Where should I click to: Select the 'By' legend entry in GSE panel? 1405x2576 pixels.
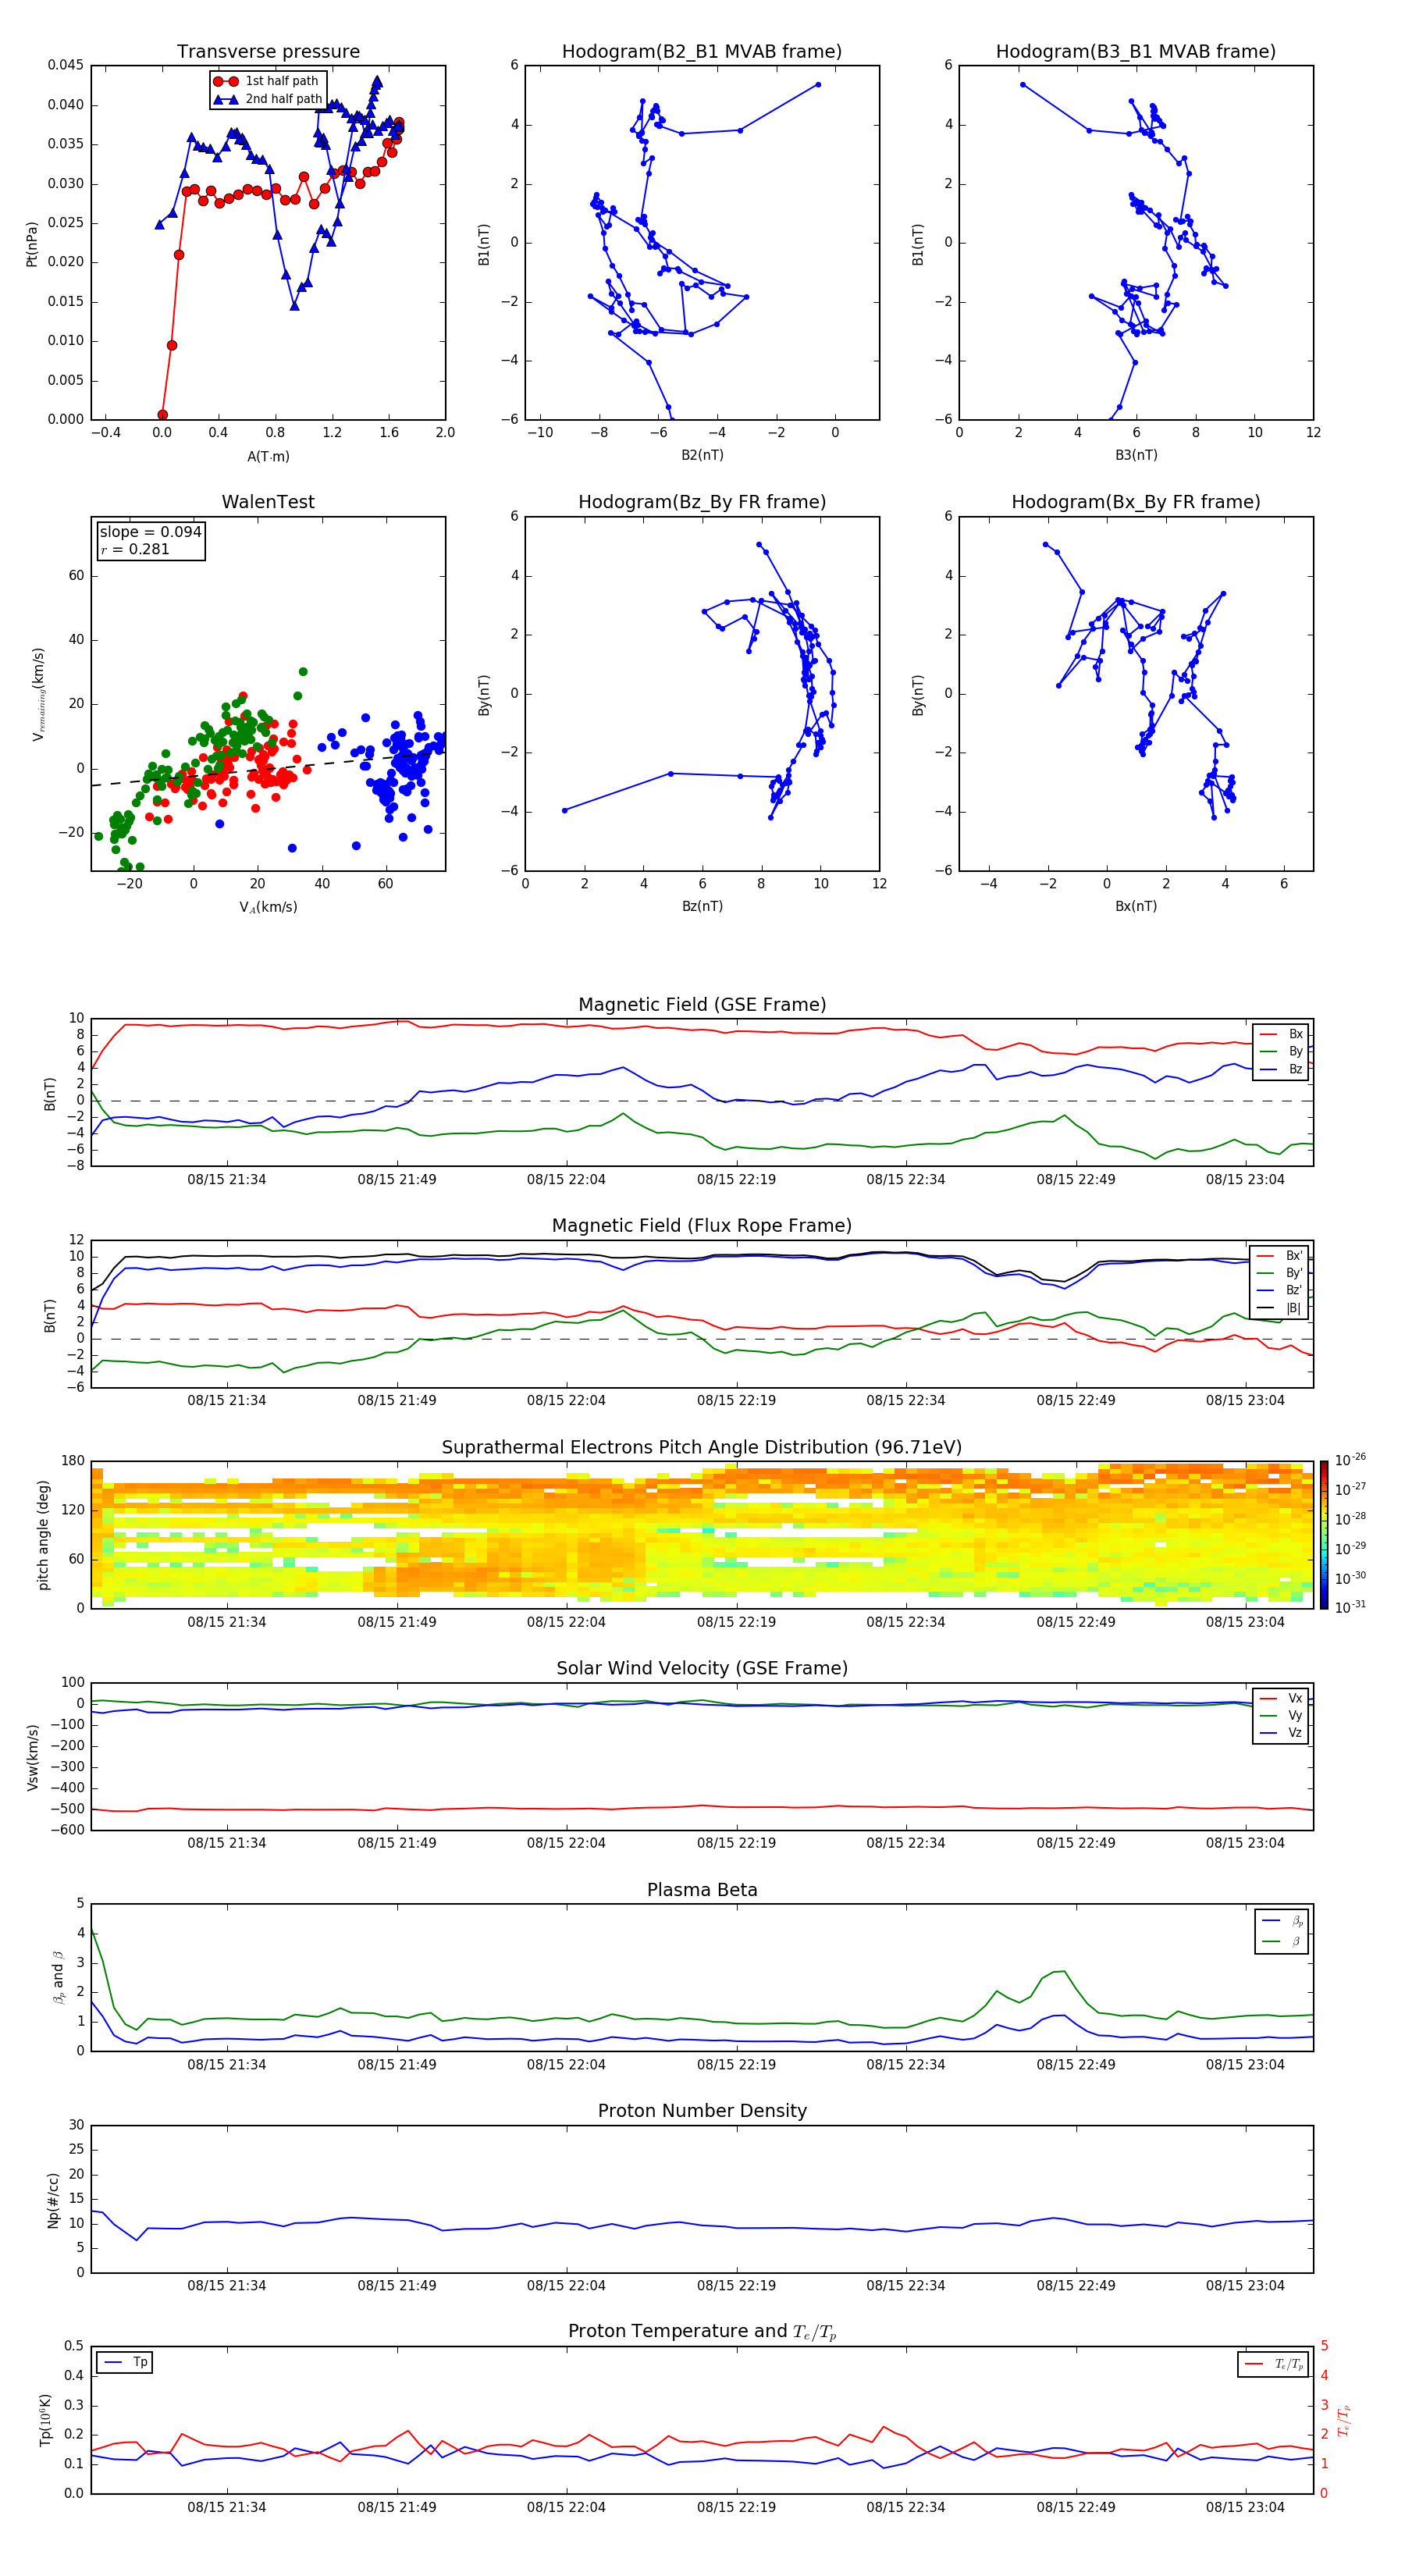[1281, 1051]
